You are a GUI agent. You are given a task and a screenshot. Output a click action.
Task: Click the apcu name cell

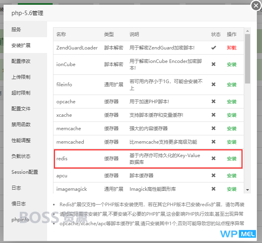[x=62, y=176]
